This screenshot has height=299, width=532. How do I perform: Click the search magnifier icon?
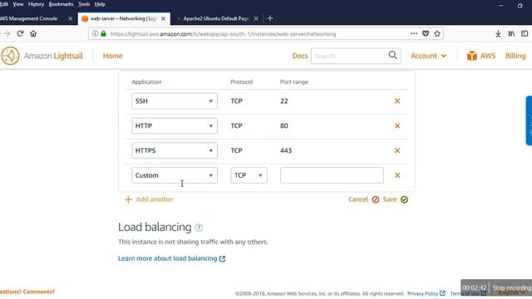[392, 56]
